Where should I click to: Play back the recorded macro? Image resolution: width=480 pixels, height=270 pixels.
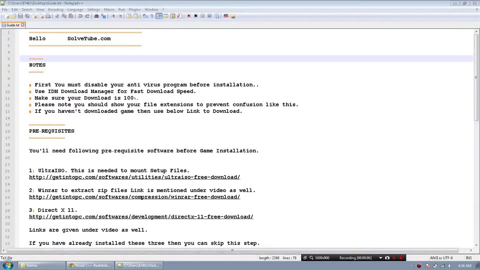pyautogui.click(x=202, y=16)
